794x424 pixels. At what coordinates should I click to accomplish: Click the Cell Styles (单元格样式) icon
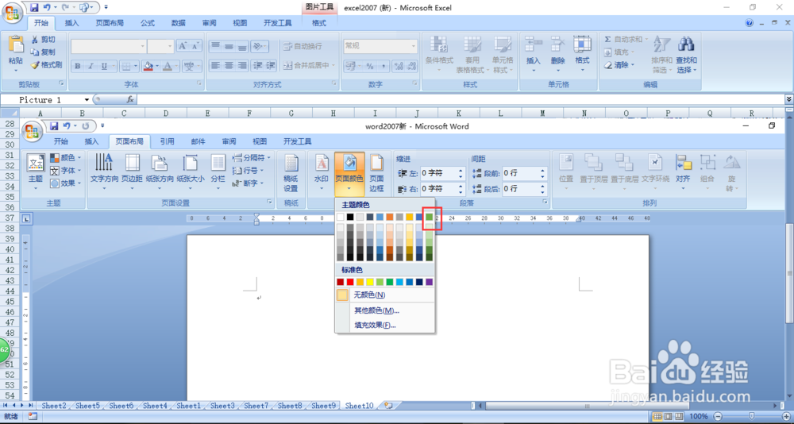[x=503, y=44]
